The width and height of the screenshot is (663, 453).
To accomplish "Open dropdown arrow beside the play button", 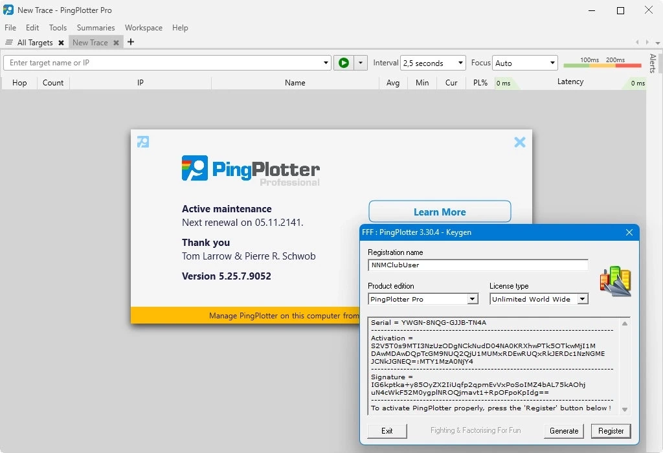I will [360, 63].
